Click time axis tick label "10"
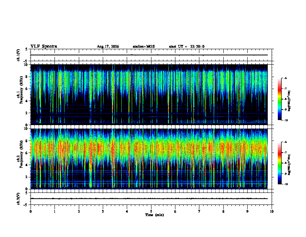The height and width of the screenshot is (237, 306). coord(272,211)
